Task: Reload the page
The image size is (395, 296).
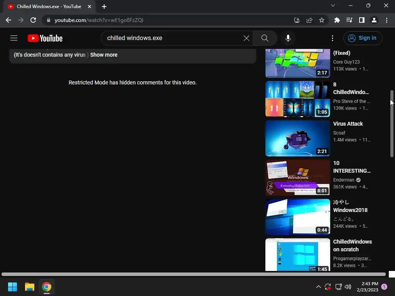Action: pos(33,20)
